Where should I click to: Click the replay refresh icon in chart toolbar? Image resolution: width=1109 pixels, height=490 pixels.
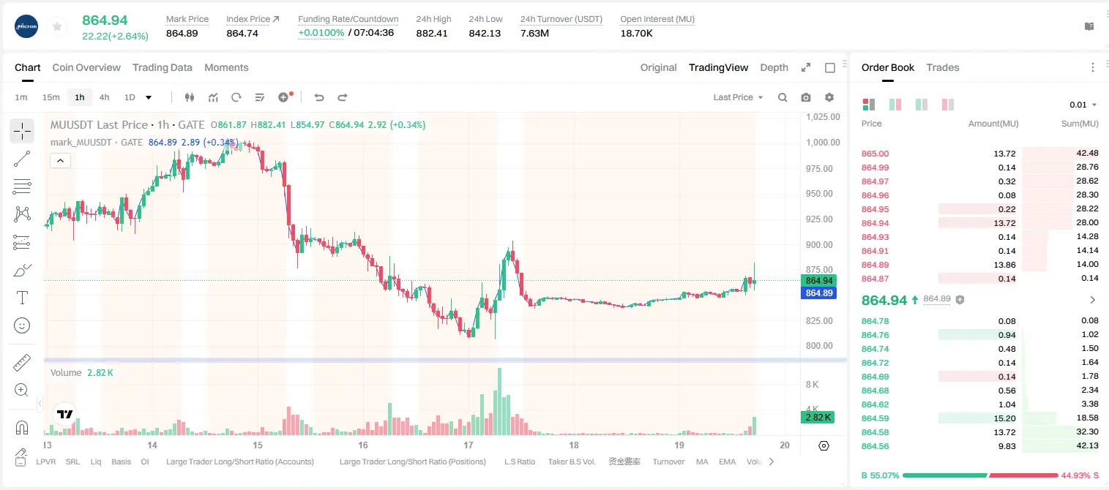[236, 97]
